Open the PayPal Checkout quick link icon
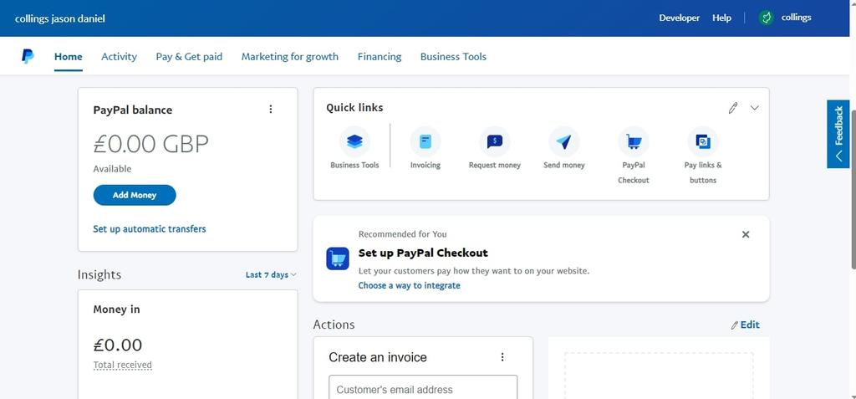This screenshot has width=856, height=399. tap(634, 142)
